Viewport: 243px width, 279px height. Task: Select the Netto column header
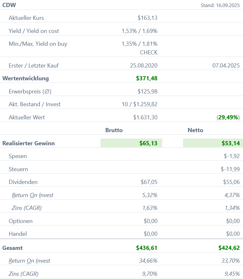(x=195, y=130)
